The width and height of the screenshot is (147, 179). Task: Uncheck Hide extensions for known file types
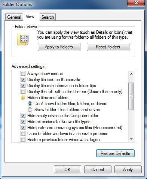(23, 122)
